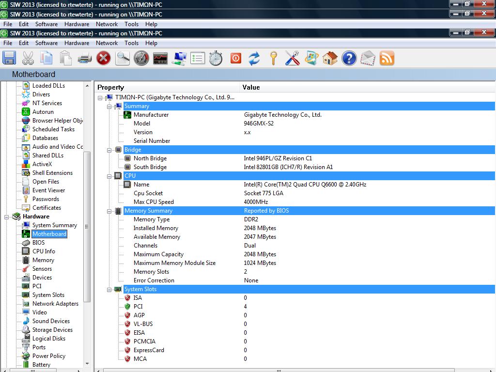
Task: Click the Paste clipboard toolbar icon
Action: pyautogui.click(x=65, y=58)
